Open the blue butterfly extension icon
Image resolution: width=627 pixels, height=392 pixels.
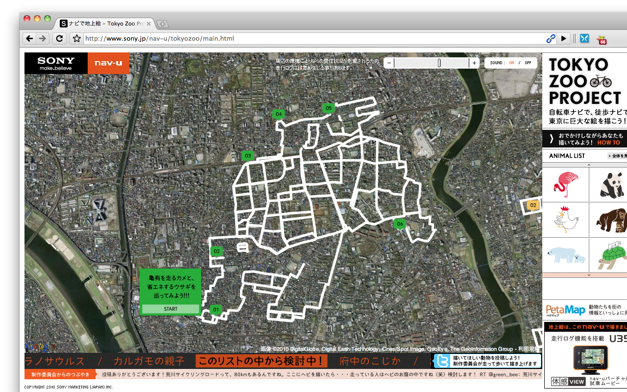point(584,38)
